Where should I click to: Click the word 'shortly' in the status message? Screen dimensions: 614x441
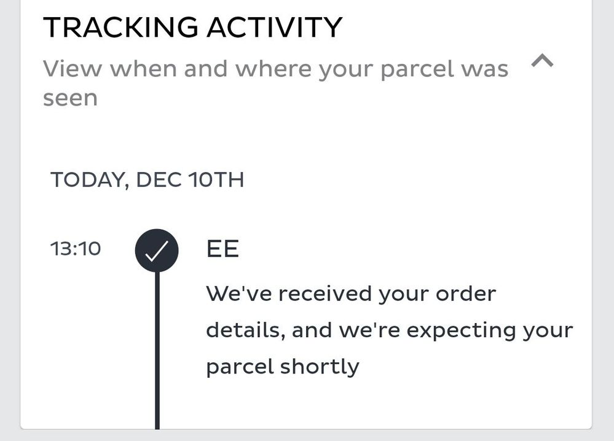(320, 367)
